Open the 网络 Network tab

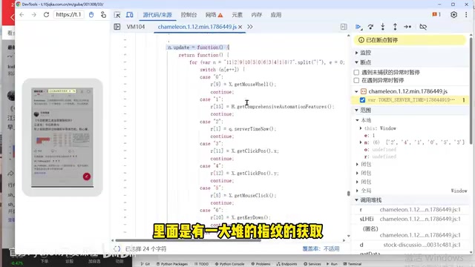[x=214, y=15]
